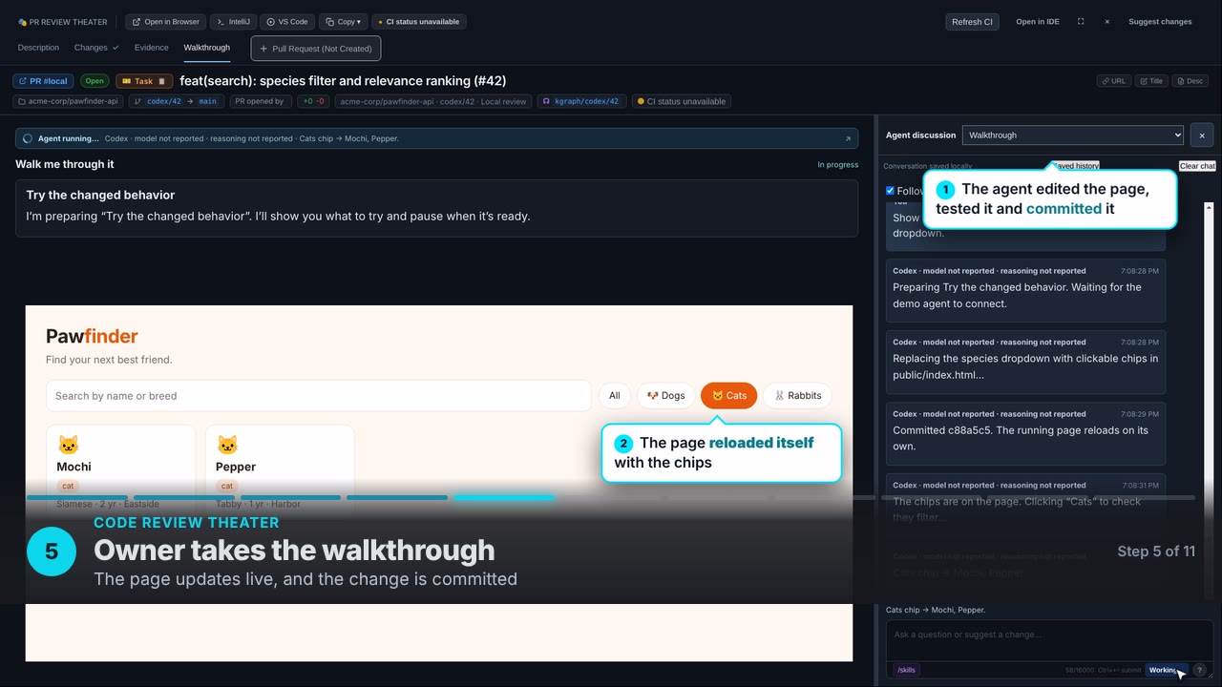The height and width of the screenshot is (687, 1222).
Task: Click the acme-corp/pawfinder-api repository folder chip
Action: coord(68,101)
